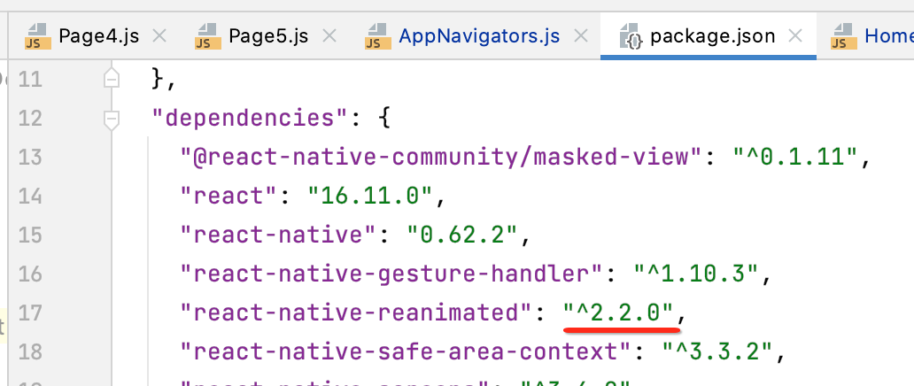Viewport: 914px width, 386px height.
Task: Click line number 12 in gutter
Action: 30,119
